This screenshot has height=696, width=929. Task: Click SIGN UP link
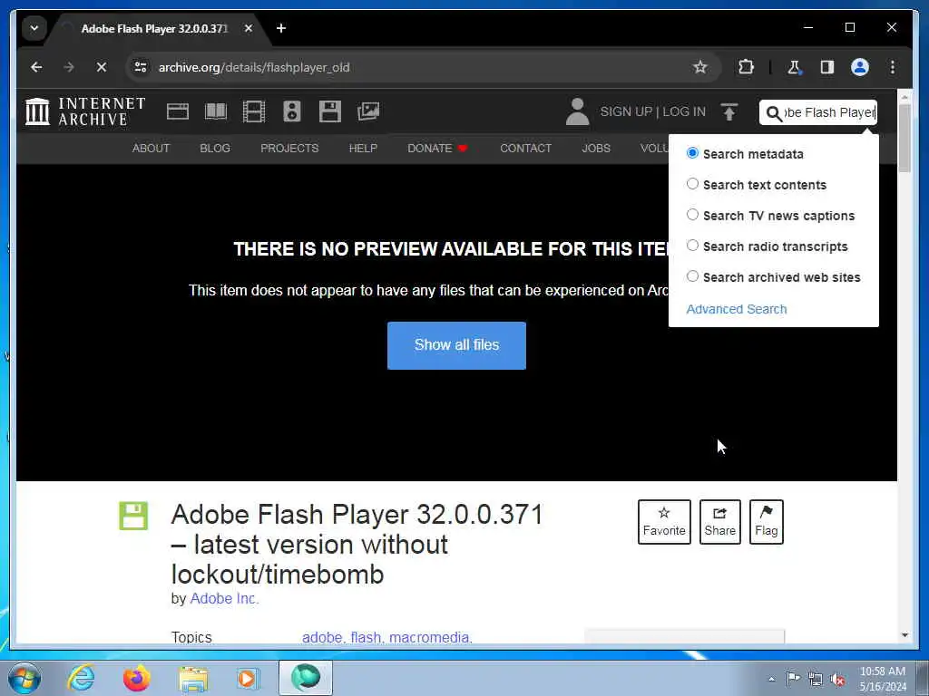pos(626,111)
